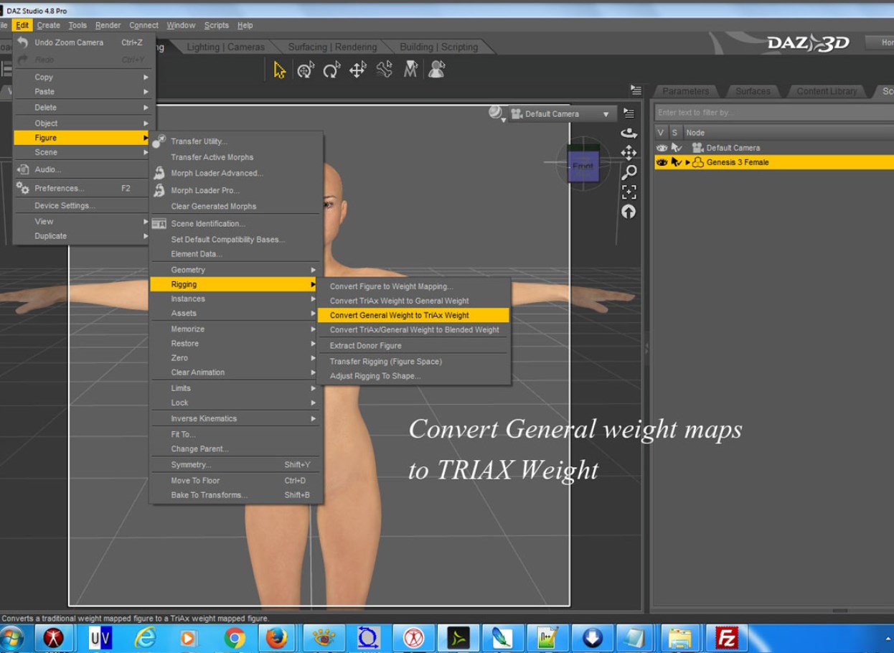Reset the camera view with up-arrow icon
894x653 pixels.
point(629,212)
